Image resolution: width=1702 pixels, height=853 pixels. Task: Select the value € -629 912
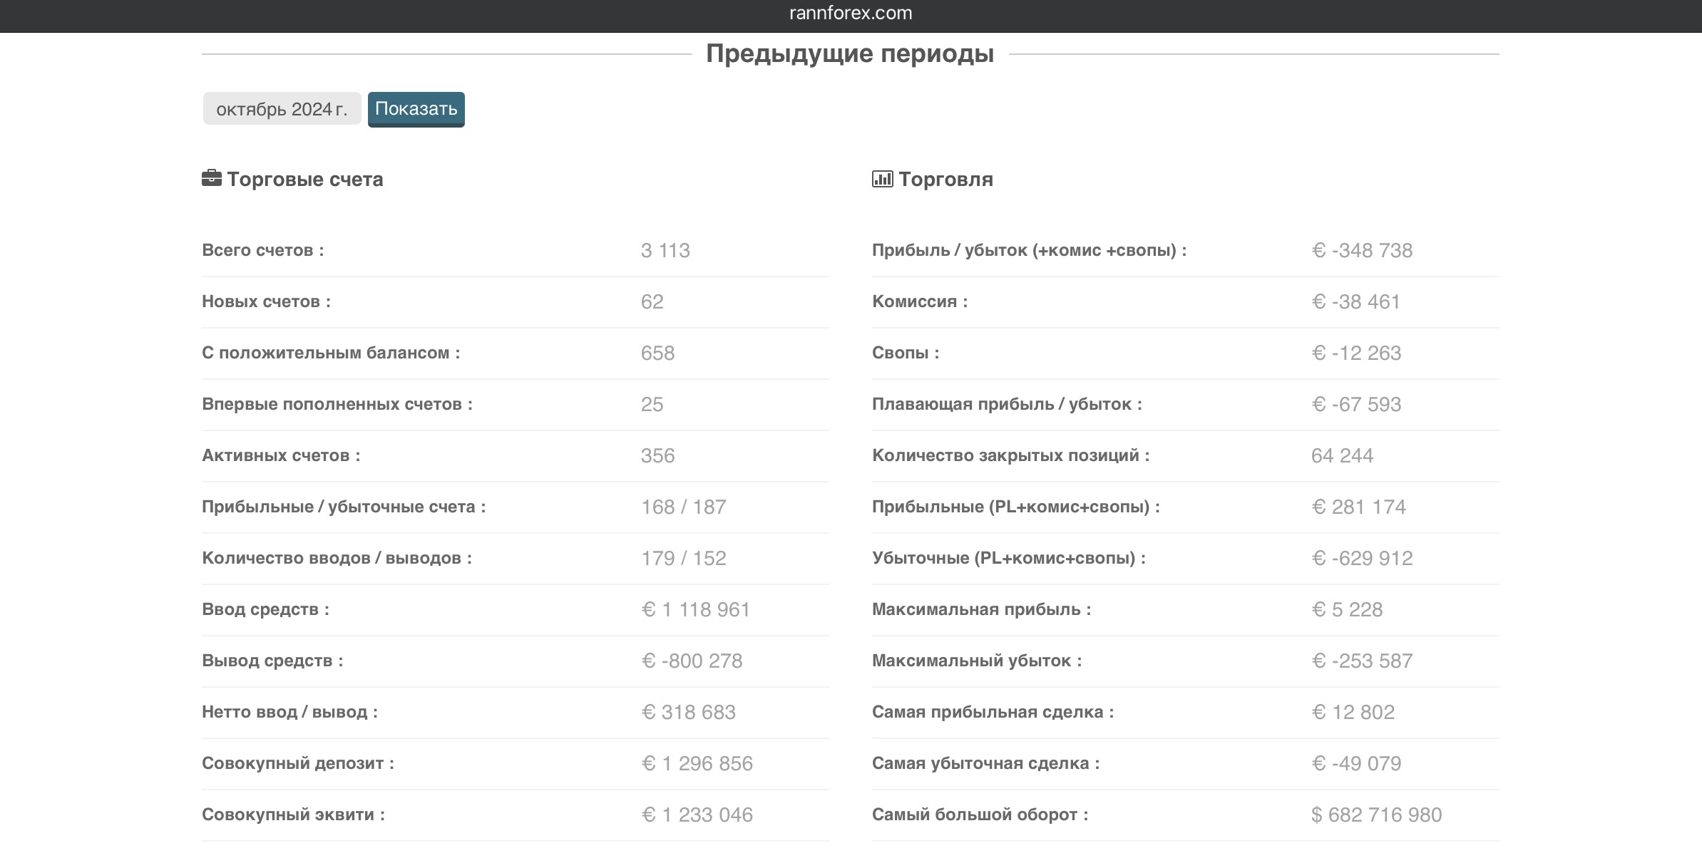pos(1362,558)
